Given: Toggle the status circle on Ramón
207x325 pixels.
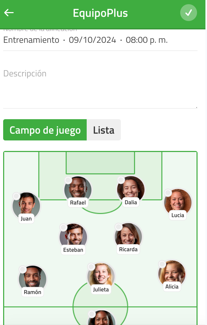Looking at the screenshot, I should point(23,269).
